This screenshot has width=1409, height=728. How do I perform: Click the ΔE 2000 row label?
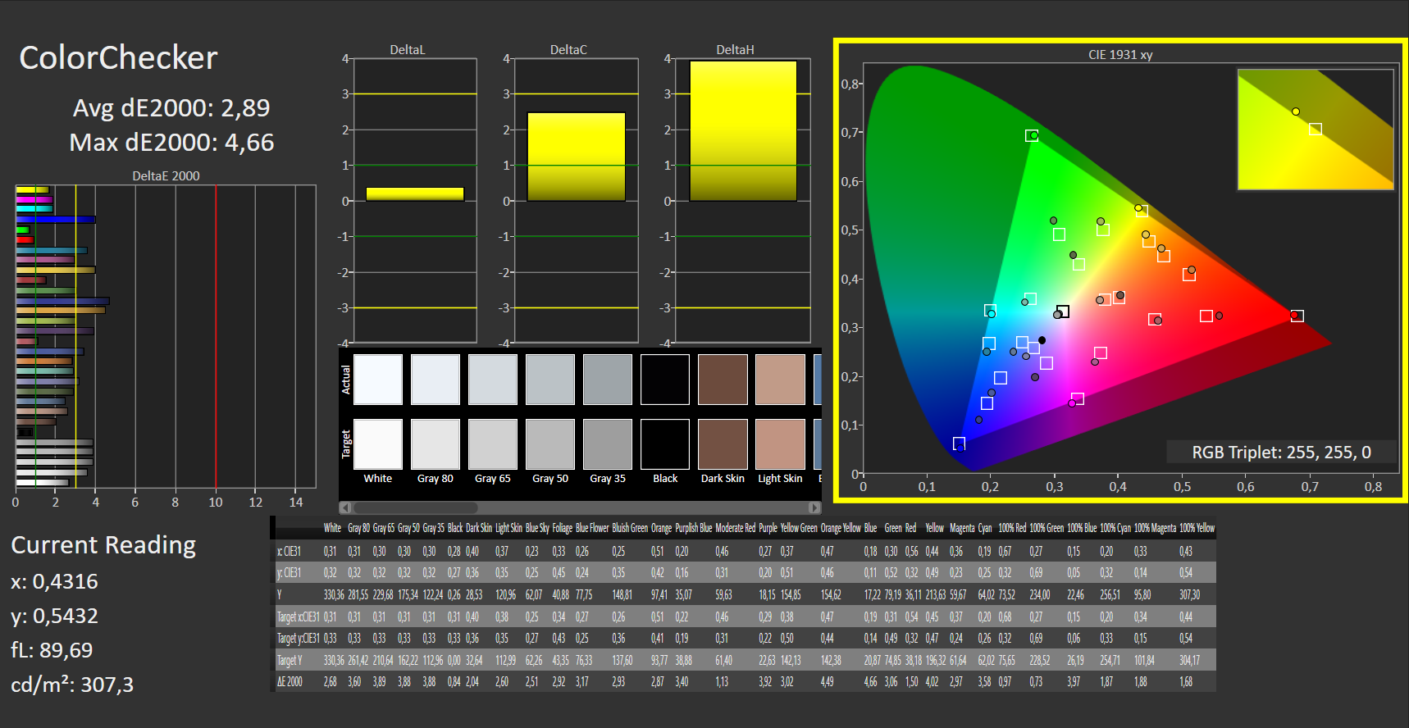[290, 682]
